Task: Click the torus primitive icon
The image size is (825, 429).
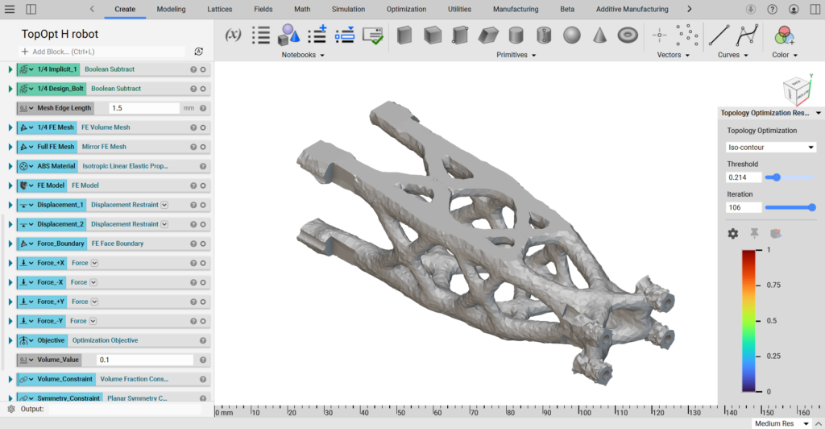Action: tap(628, 35)
